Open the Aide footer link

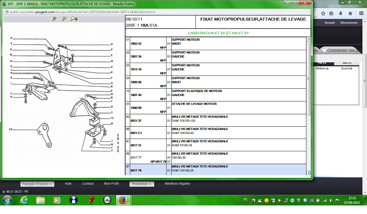coord(68,184)
